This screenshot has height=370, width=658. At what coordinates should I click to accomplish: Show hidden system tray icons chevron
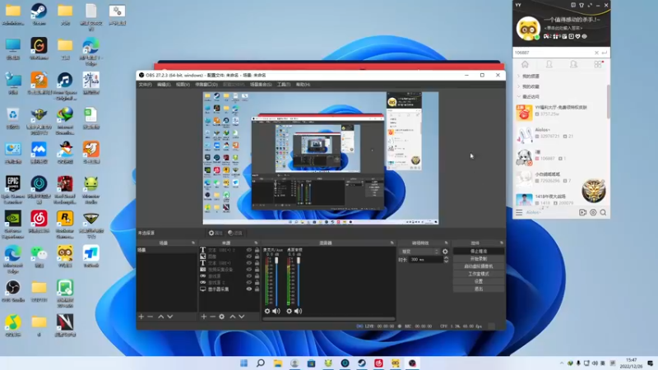click(562, 363)
